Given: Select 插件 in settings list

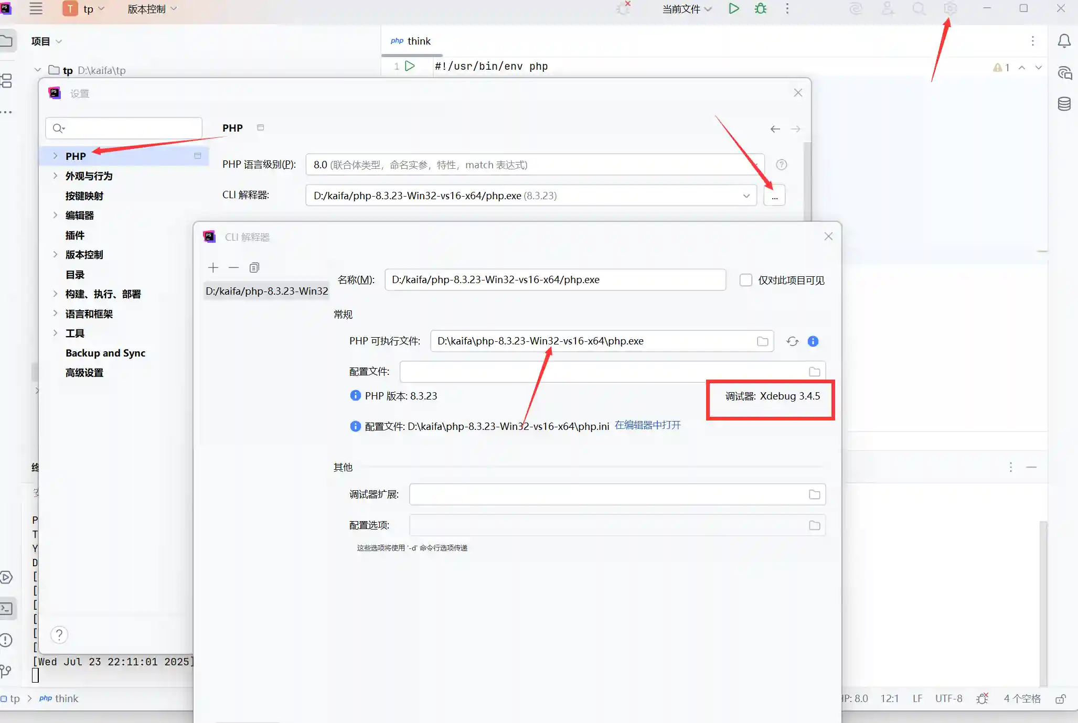Looking at the screenshot, I should [x=75, y=235].
